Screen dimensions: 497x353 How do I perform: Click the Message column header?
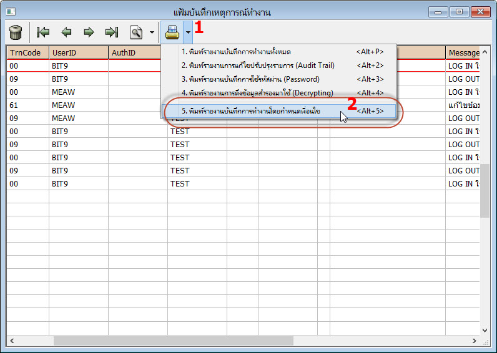pos(463,52)
